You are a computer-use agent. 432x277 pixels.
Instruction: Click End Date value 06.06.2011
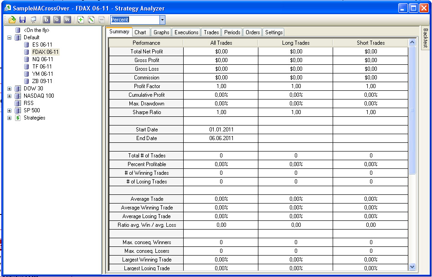click(221, 138)
